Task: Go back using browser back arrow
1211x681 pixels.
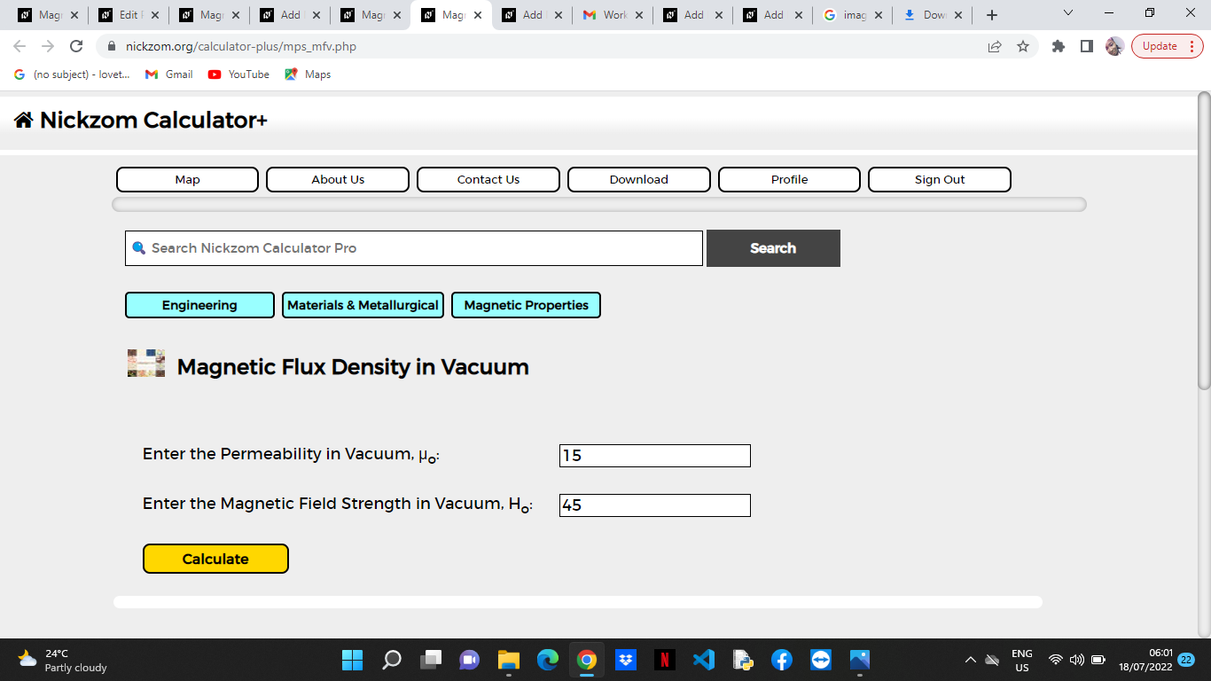Action: 20,46
